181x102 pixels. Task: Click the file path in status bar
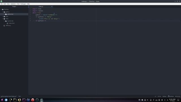point(9,96)
